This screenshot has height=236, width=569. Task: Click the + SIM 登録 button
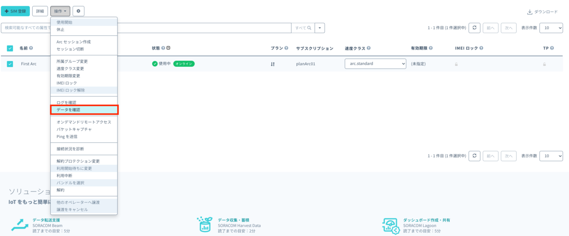15,11
